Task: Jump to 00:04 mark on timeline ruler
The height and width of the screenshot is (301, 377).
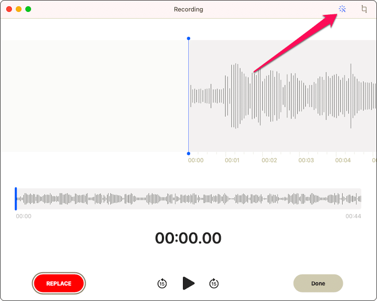Action: (x=343, y=161)
